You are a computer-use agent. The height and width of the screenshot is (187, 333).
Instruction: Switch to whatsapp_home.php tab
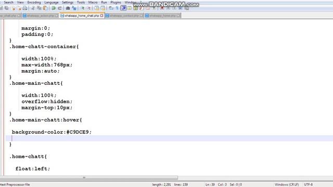tap(162, 16)
